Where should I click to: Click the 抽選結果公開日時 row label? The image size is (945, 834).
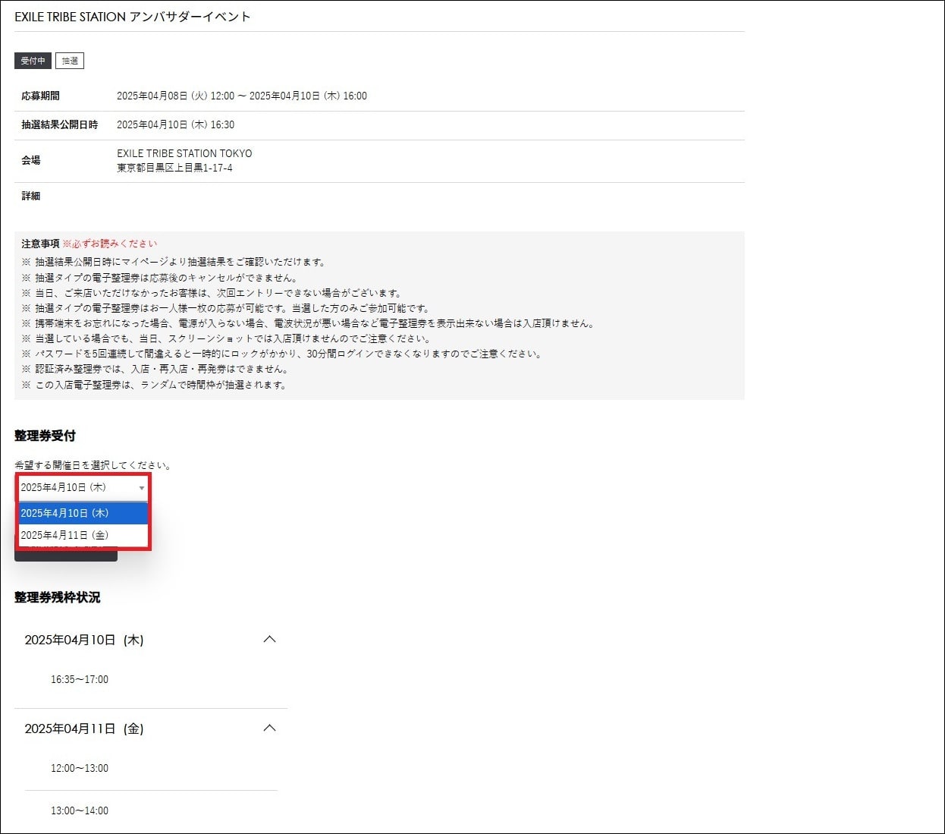tap(60, 124)
